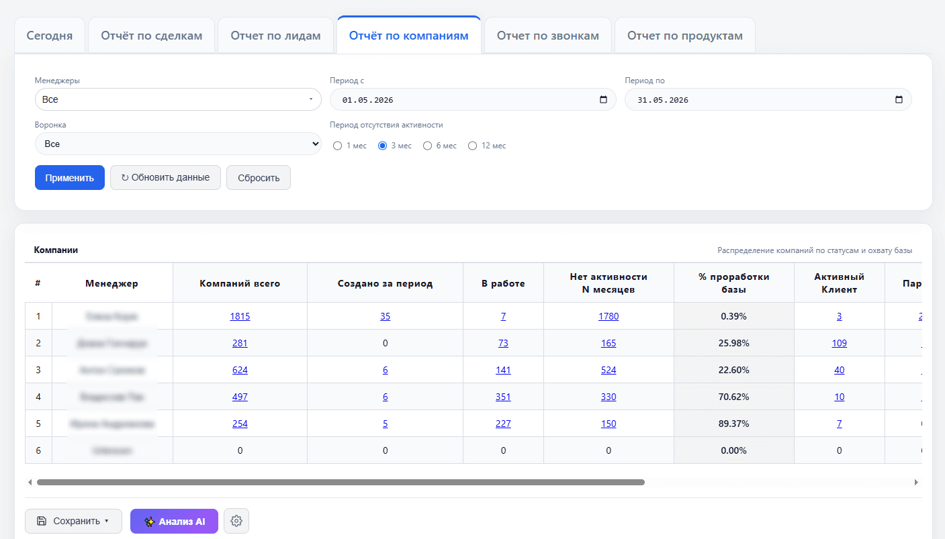Image resolution: width=945 pixels, height=539 pixels.
Task: Click the horizontal scrollbar right arrow
Action: [916, 482]
